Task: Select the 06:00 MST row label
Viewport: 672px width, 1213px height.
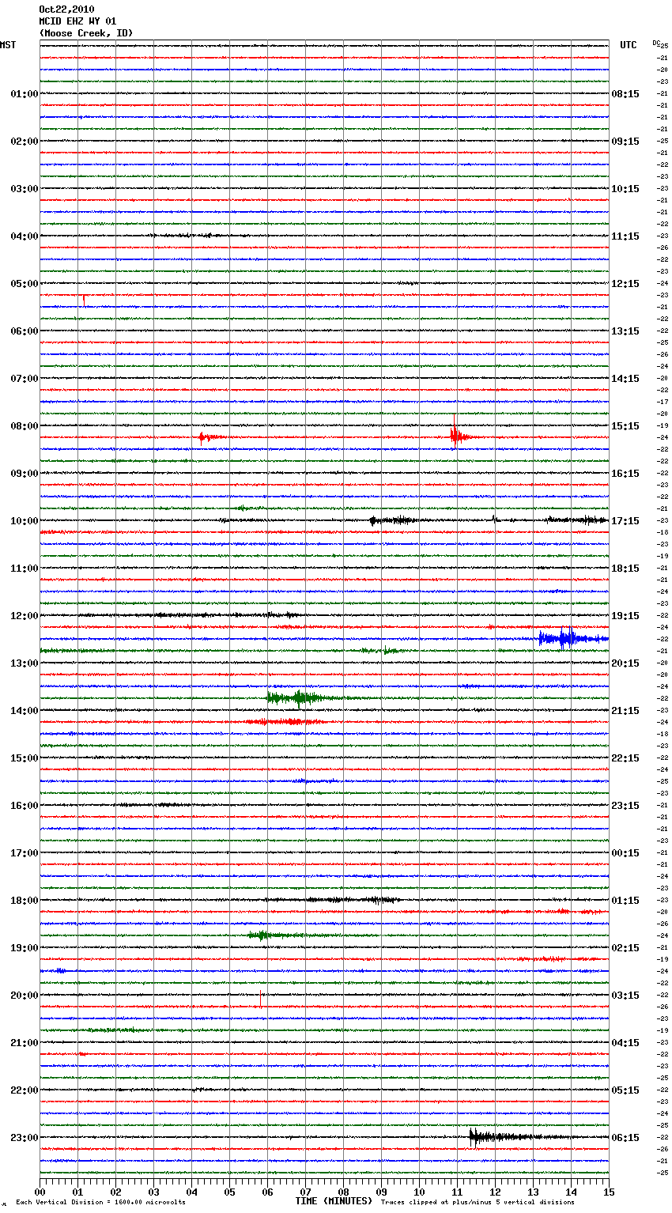Action: (25, 331)
